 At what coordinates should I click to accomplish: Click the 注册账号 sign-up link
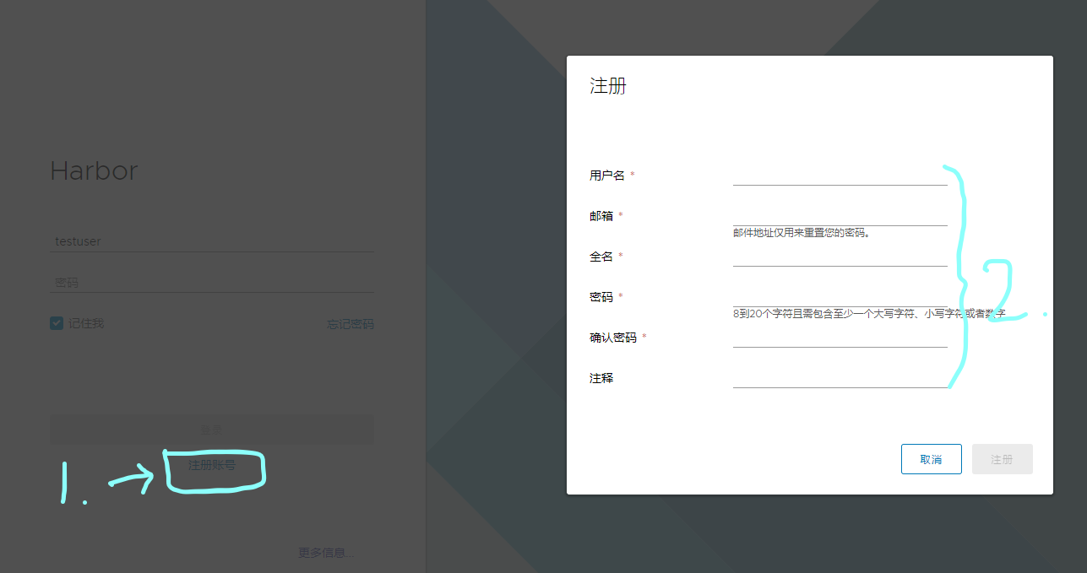(x=212, y=465)
